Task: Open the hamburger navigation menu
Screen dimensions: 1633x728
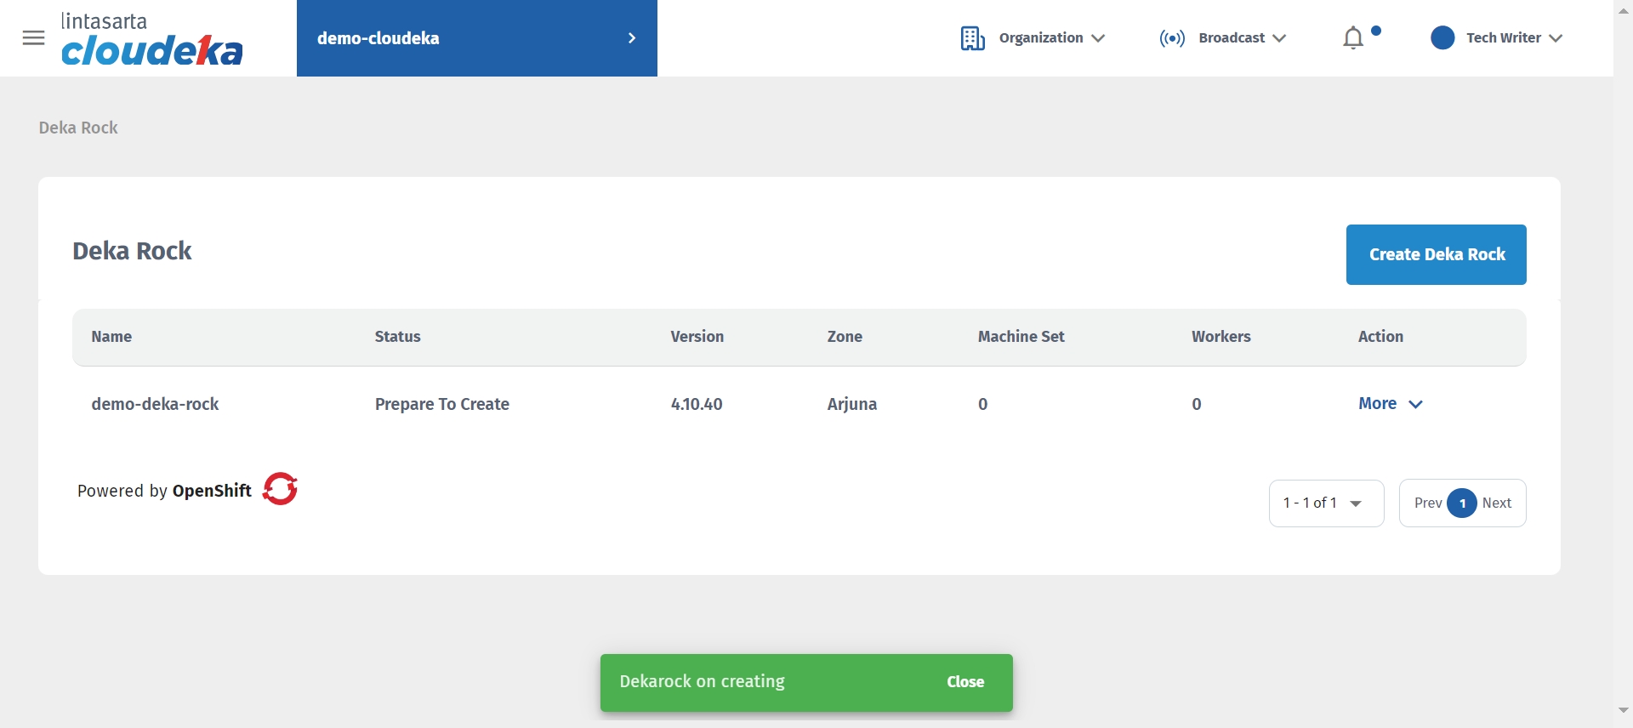Action: [33, 38]
